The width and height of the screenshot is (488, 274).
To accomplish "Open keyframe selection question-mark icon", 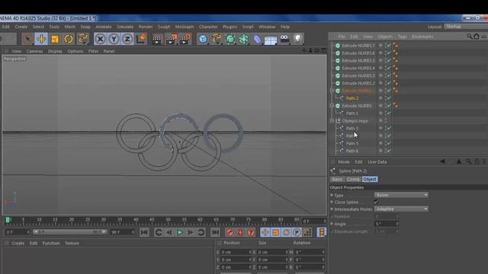I will tap(251, 232).
